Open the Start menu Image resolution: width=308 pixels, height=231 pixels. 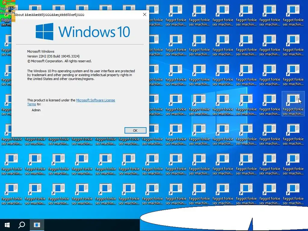click(7, 225)
